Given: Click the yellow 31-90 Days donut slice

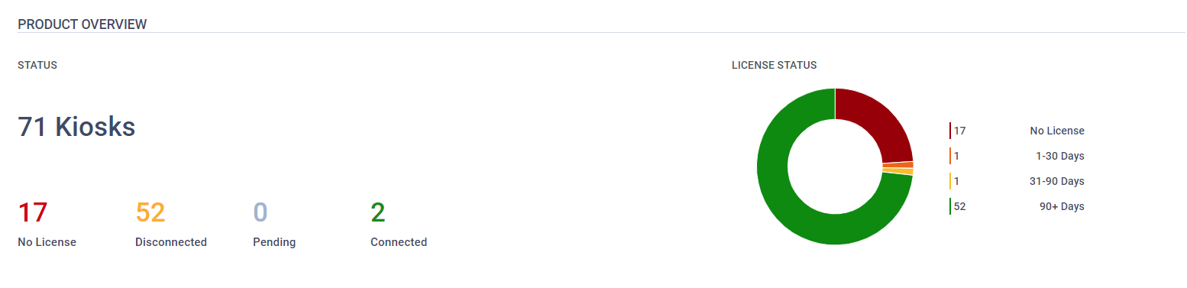Looking at the screenshot, I should click(x=898, y=171).
